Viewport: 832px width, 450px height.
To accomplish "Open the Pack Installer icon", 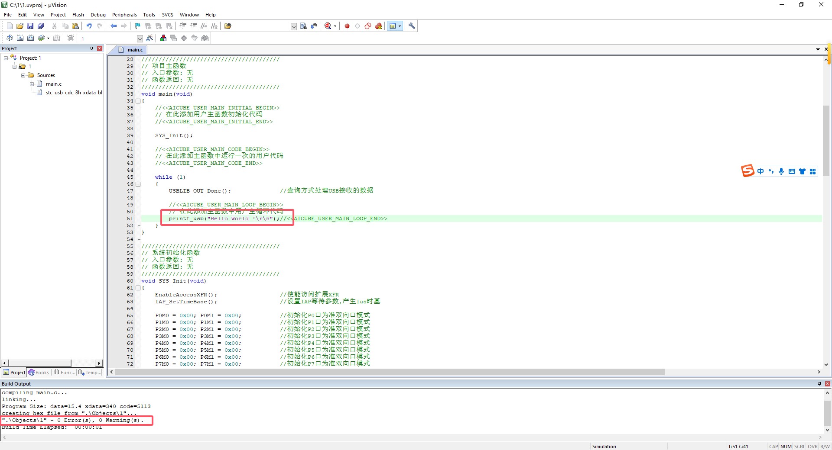I will click(205, 38).
